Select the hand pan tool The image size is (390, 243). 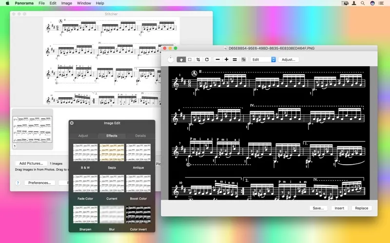181,59
